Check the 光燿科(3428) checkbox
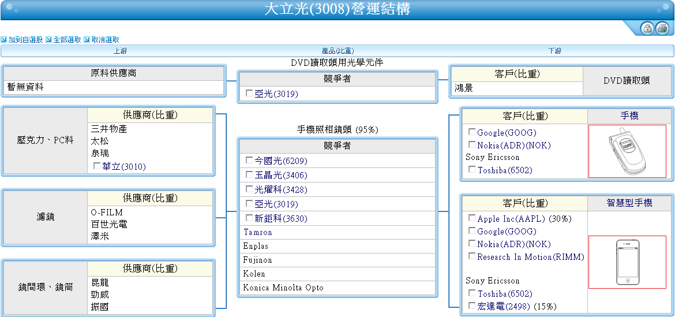This screenshot has width=675, height=317. point(249,189)
